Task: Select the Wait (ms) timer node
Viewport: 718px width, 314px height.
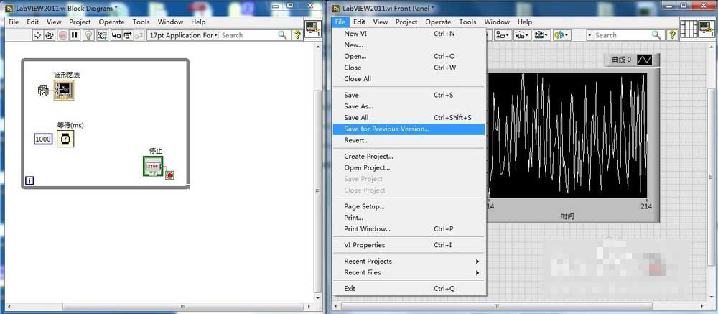Action: pyautogui.click(x=65, y=139)
